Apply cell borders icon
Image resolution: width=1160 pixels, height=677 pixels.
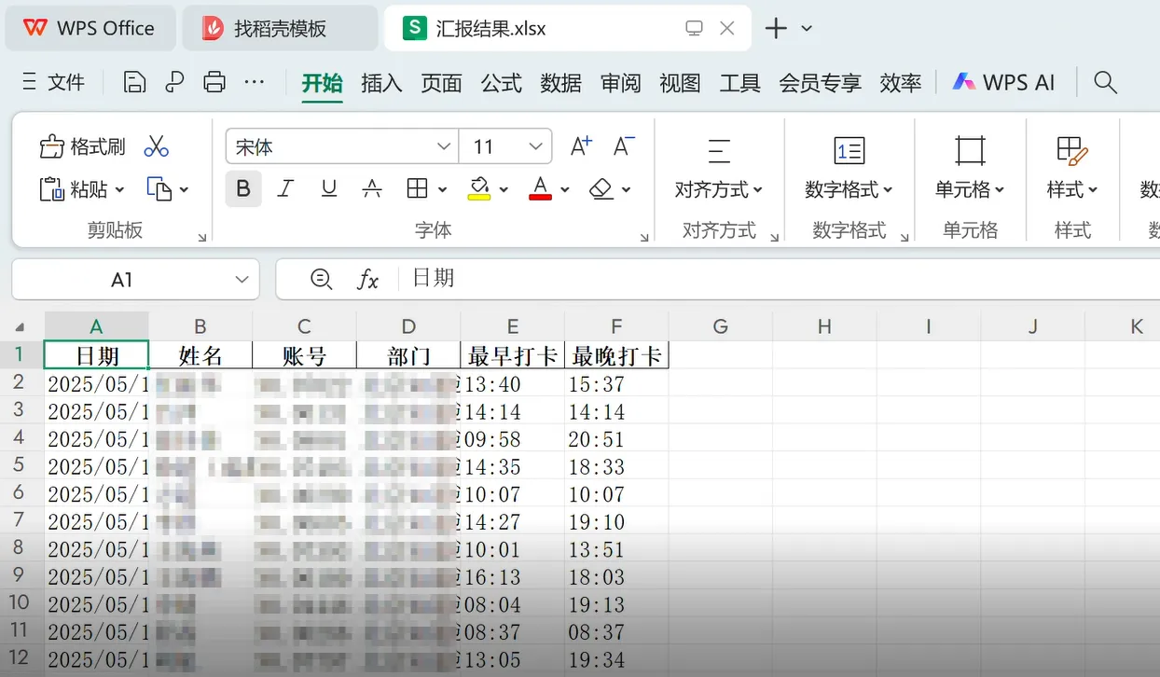417,189
